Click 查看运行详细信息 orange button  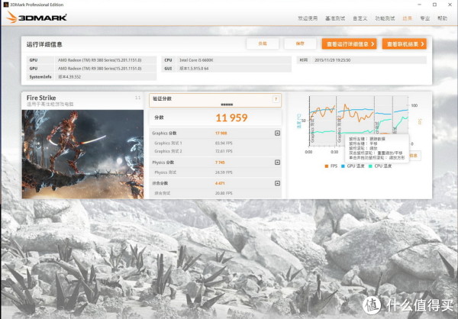349,44
